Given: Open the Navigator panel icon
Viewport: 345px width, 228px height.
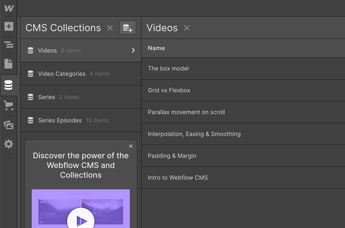Looking at the screenshot, I should [x=9, y=45].
